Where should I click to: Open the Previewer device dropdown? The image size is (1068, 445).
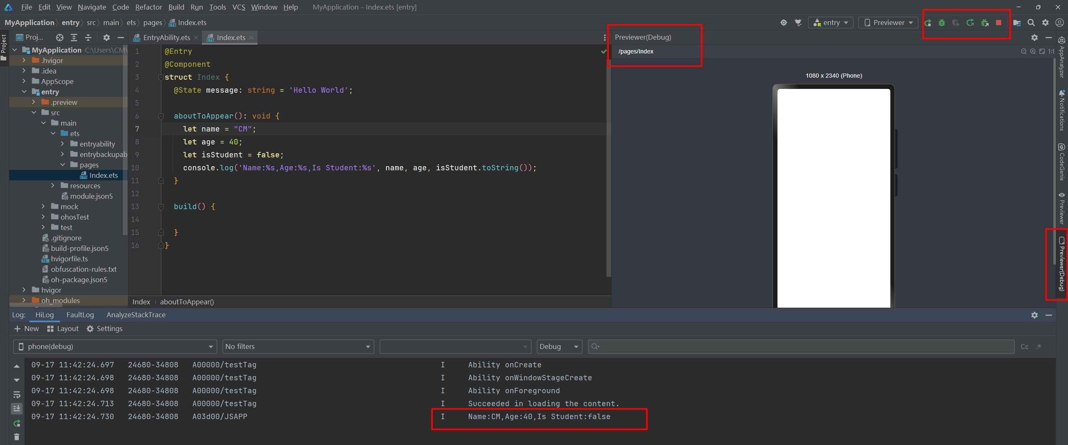(x=888, y=23)
